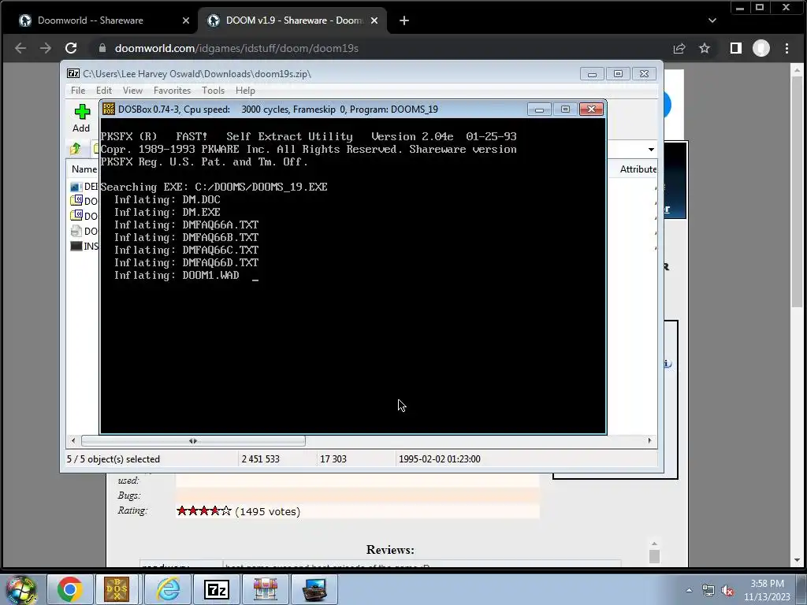Open a new Chrome tab
Screen dimensions: 807x605
404,20
